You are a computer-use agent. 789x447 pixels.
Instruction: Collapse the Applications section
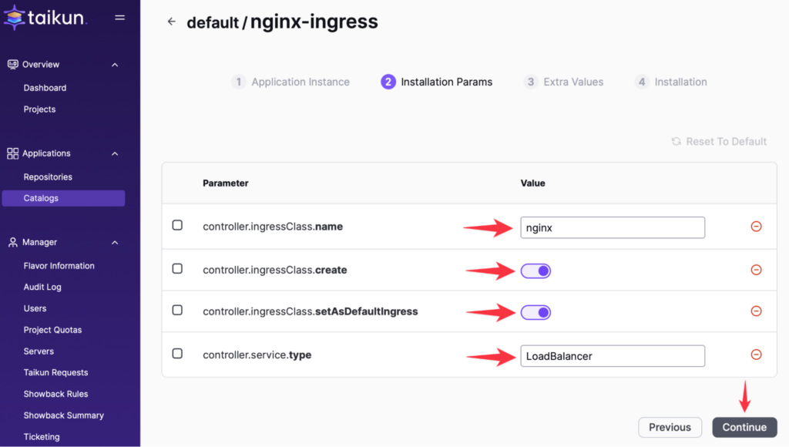tap(114, 153)
